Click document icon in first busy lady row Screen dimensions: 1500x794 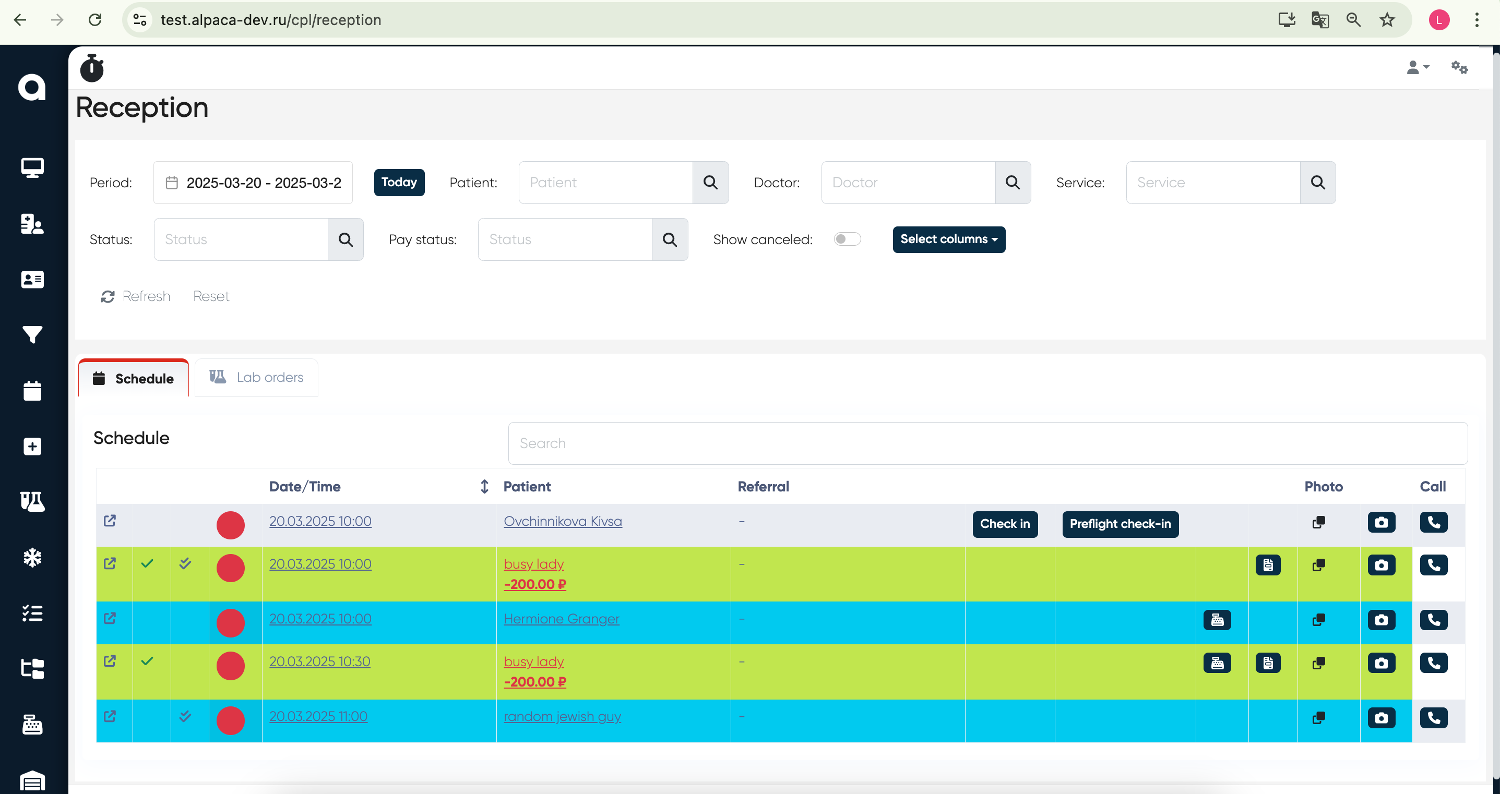point(1268,564)
